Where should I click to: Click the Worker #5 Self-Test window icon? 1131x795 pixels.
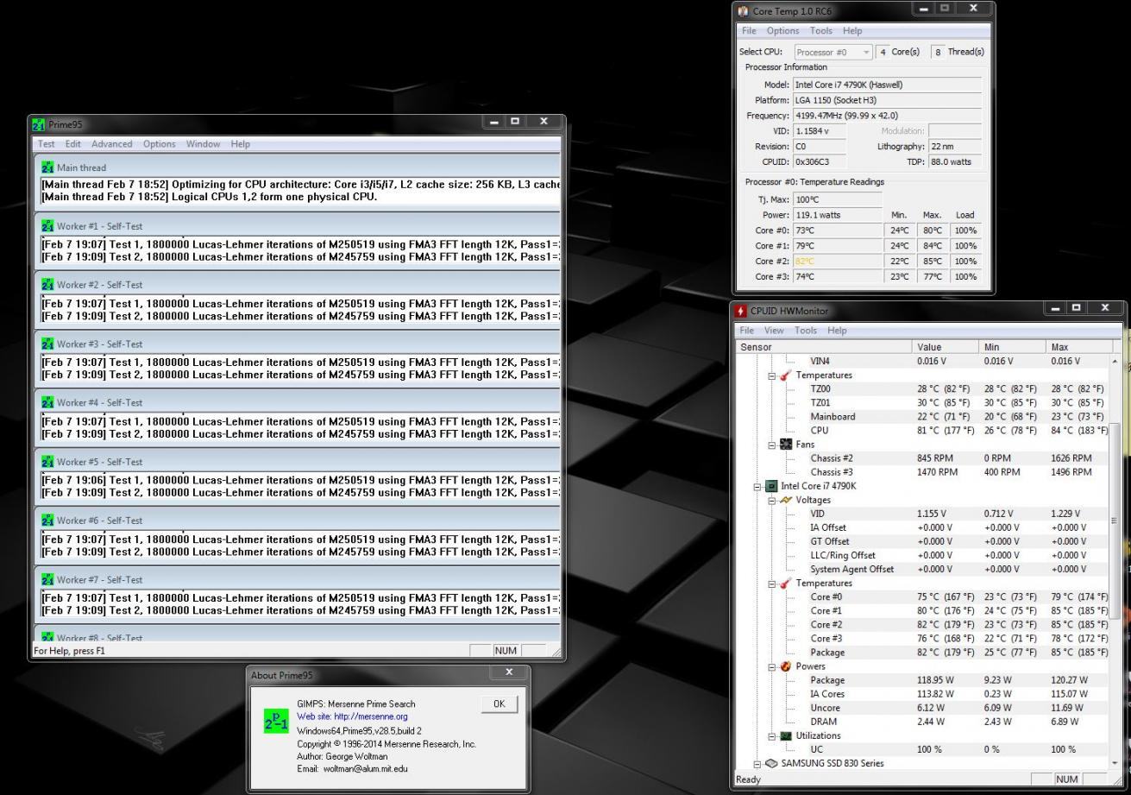pyautogui.click(x=48, y=462)
